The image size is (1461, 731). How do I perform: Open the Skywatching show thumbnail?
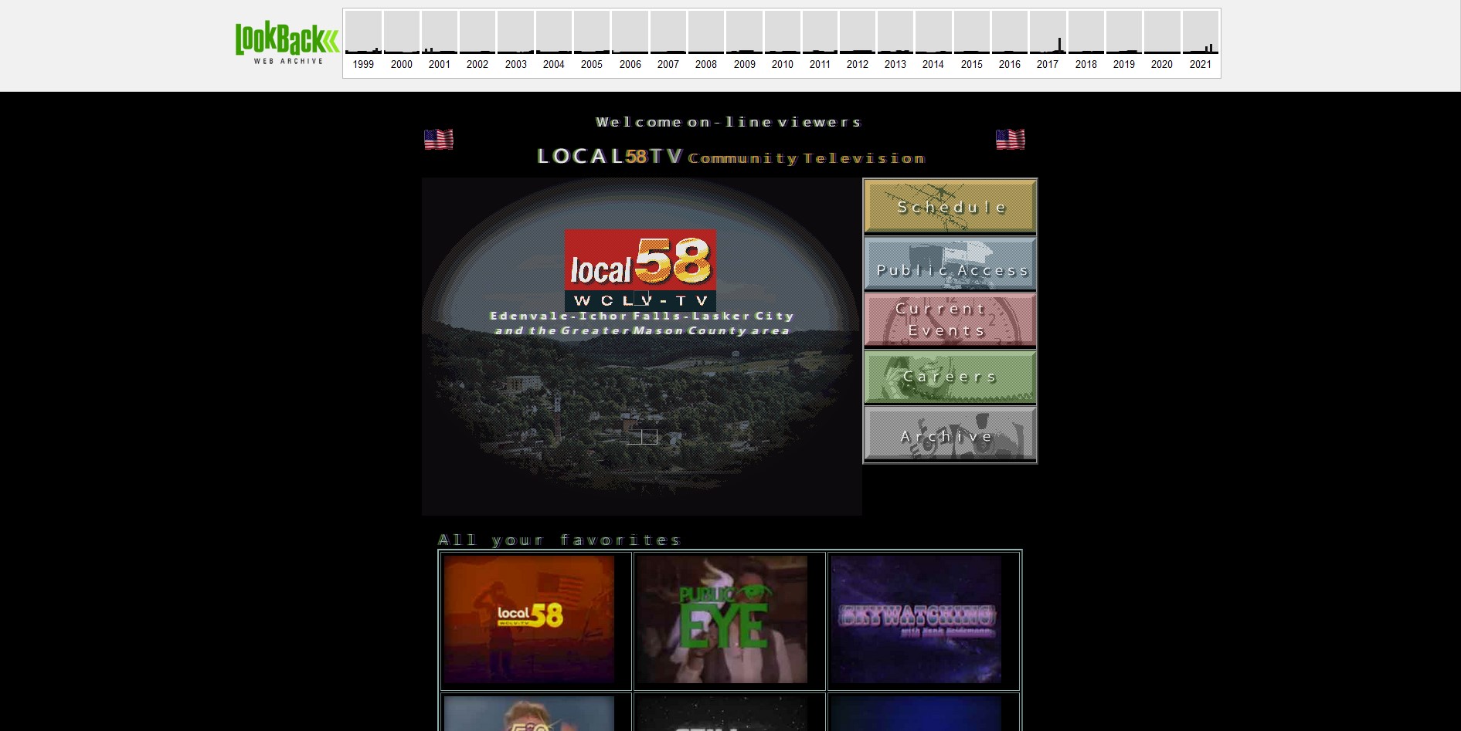(x=916, y=619)
